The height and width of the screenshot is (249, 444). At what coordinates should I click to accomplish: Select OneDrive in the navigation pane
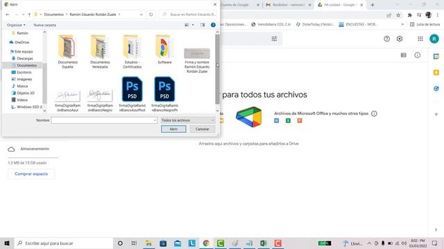pyautogui.click(x=22, y=42)
